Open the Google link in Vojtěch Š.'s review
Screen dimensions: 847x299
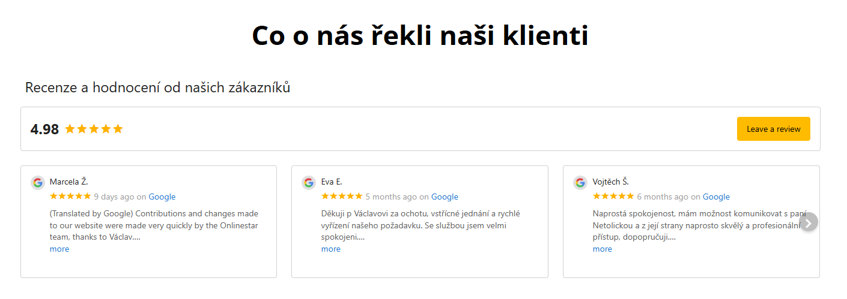716,197
